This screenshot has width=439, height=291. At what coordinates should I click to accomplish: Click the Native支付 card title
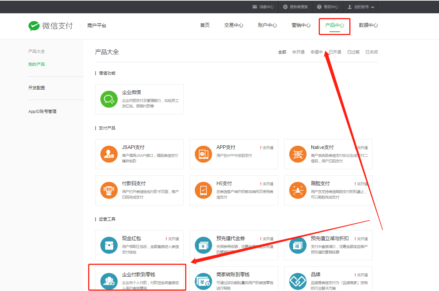pos(322,147)
